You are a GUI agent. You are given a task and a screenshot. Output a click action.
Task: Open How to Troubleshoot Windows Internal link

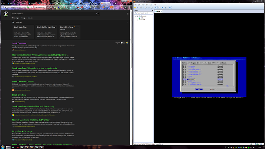[40, 55]
